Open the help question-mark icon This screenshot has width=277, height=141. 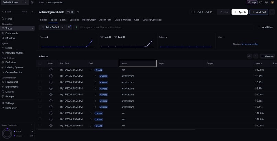261,2
